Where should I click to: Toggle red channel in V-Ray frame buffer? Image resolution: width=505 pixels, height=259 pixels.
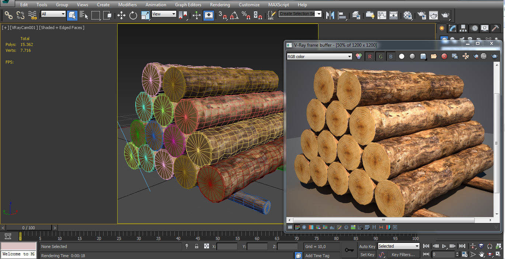pos(370,56)
